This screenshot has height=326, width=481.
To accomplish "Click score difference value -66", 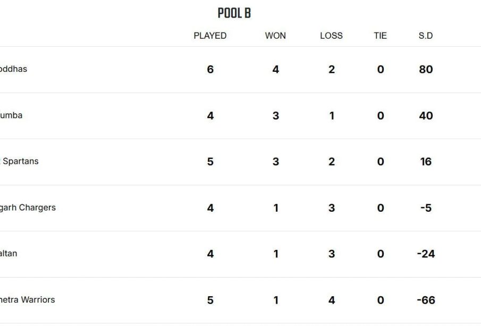I will [426, 300].
